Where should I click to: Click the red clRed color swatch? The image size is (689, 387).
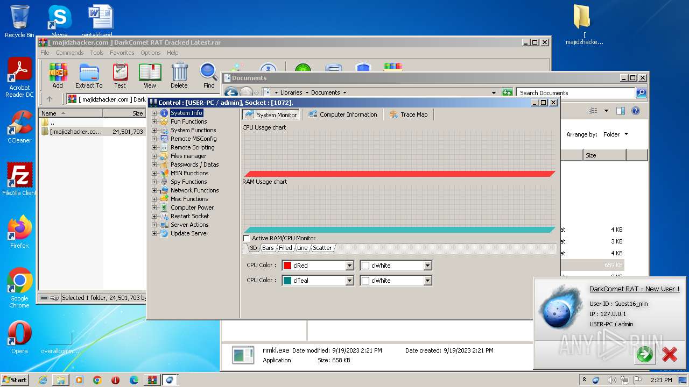coord(287,266)
